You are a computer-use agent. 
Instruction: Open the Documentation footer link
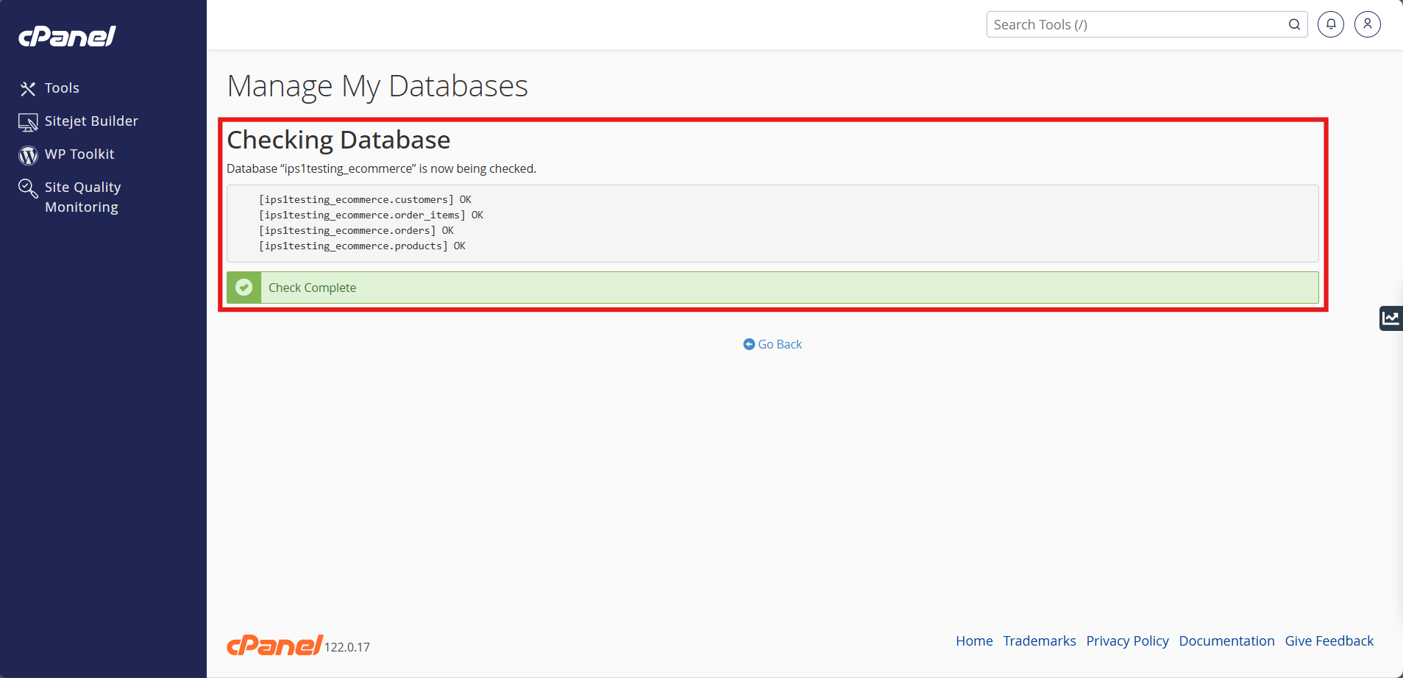pyautogui.click(x=1226, y=641)
